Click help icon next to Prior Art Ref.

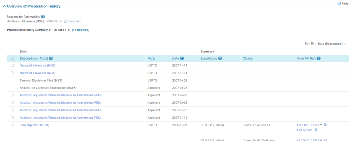click(x=318, y=59)
